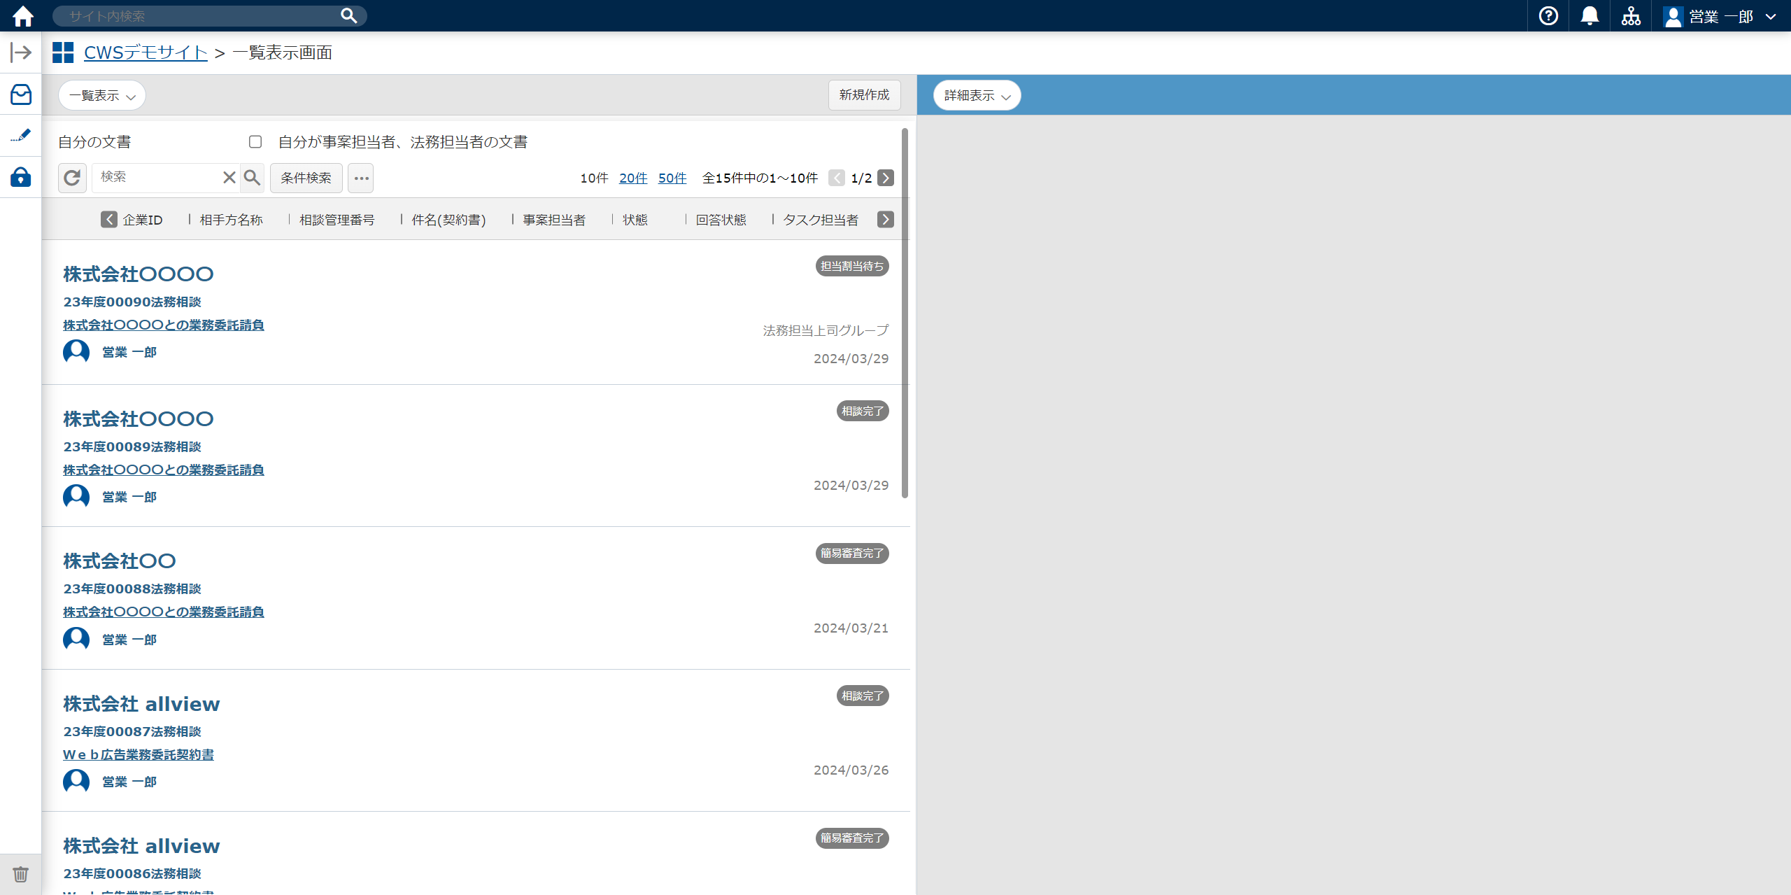
Task: Expand the sidebar with arrow icon
Action: pyautogui.click(x=21, y=52)
